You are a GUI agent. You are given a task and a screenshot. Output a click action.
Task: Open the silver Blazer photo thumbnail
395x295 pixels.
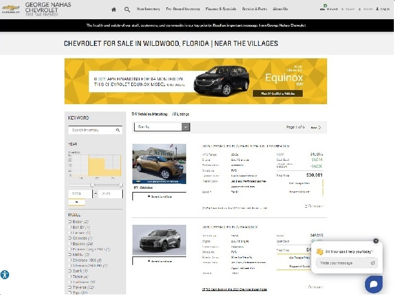point(159,240)
